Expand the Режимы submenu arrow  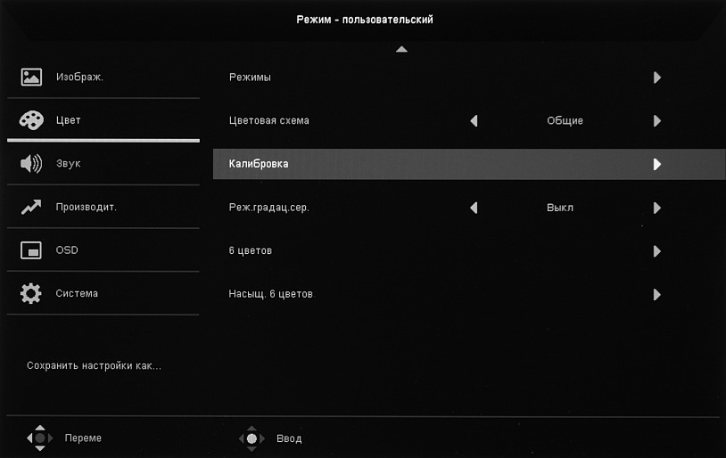coord(657,78)
